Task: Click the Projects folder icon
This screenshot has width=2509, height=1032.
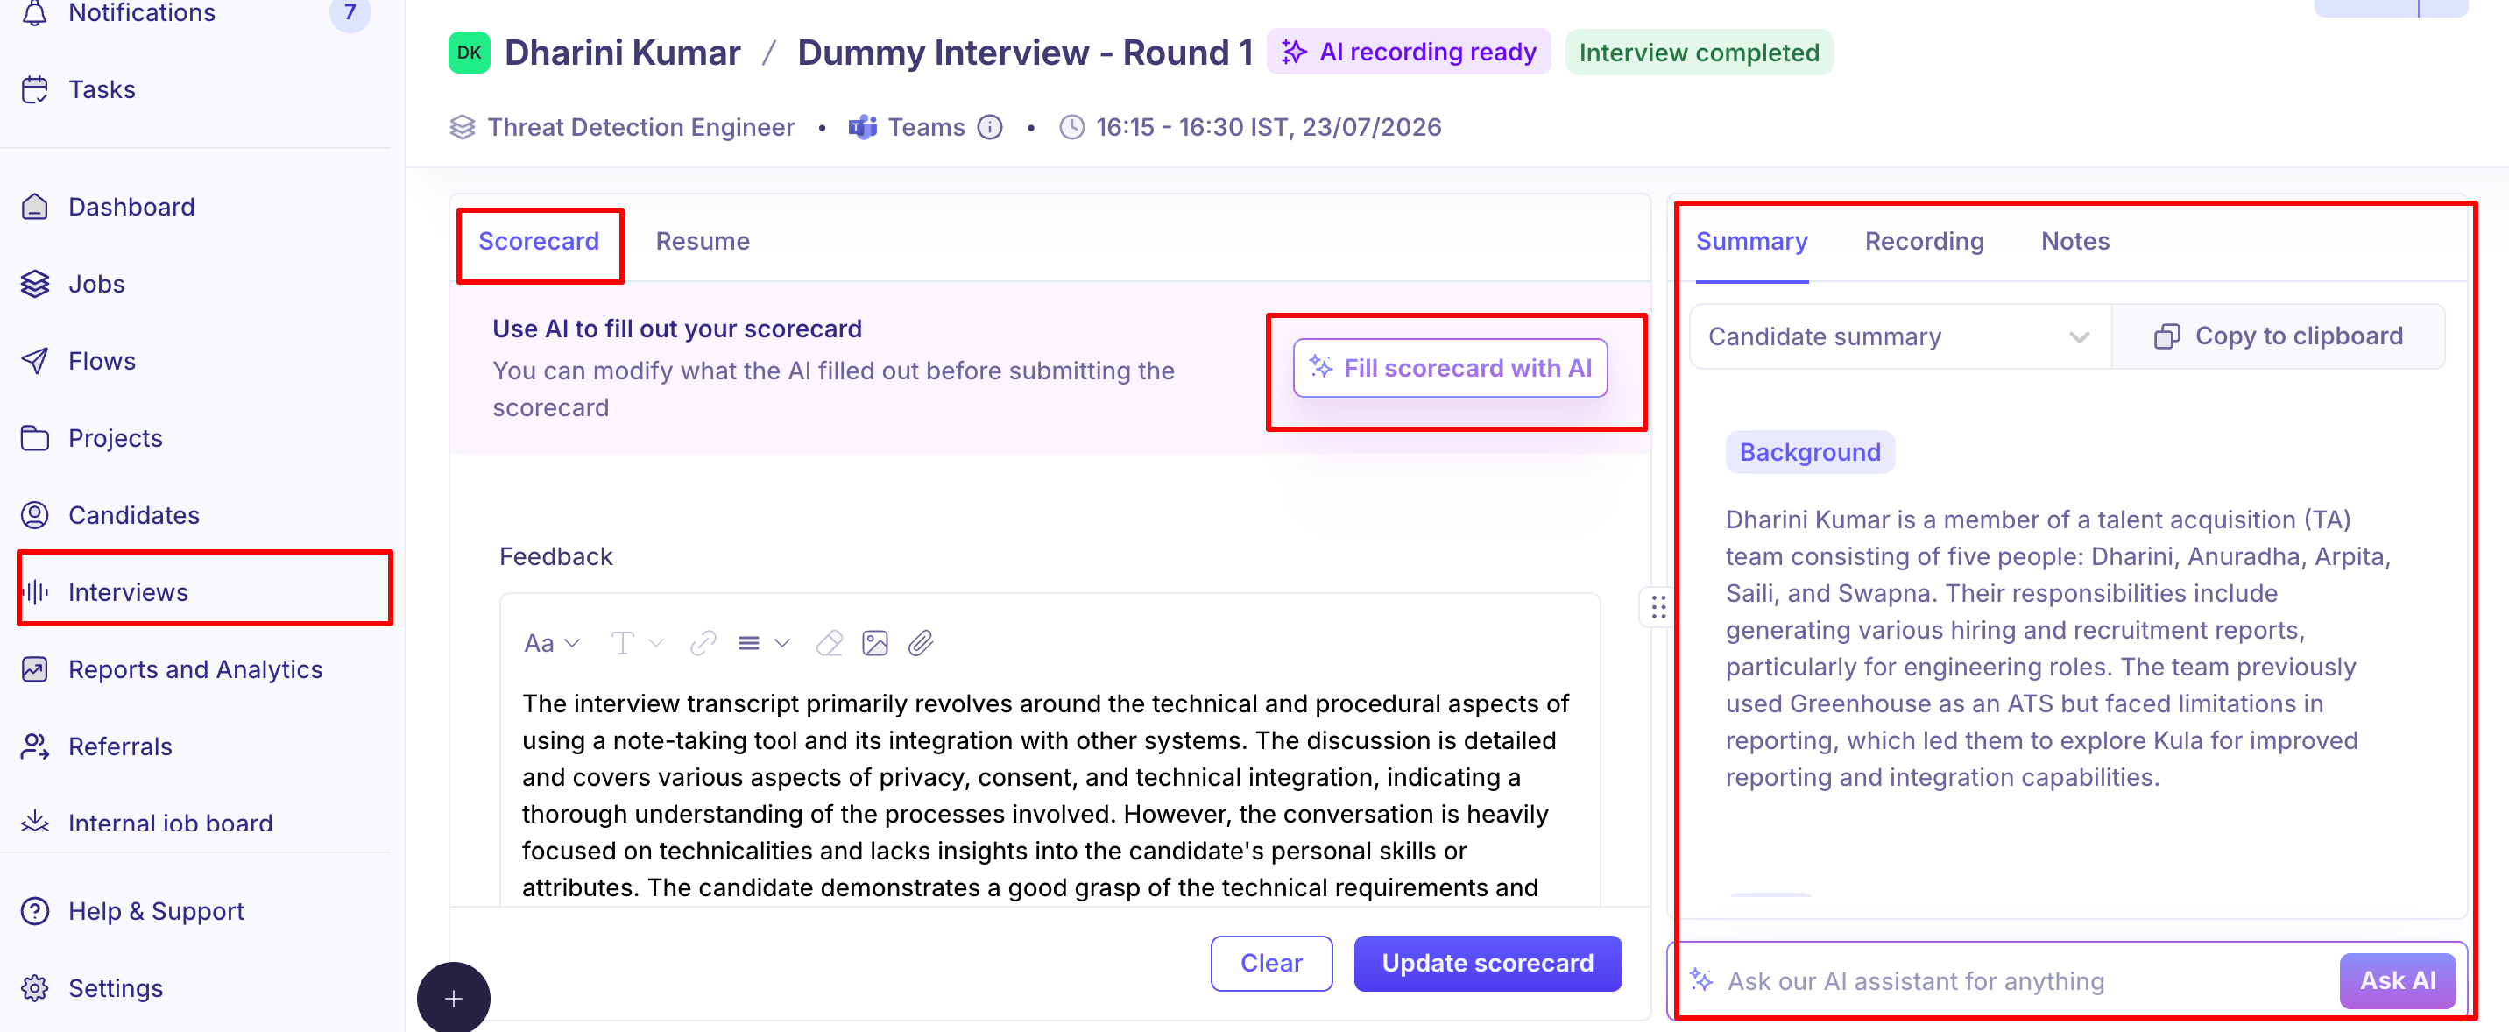Action: pos(35,438)
